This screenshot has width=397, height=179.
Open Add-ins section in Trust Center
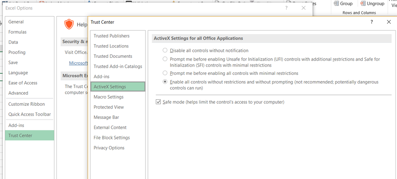(118, 76)
